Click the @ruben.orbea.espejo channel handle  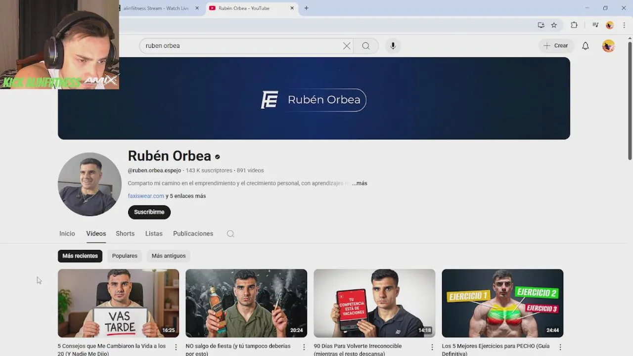coord(154,171)
